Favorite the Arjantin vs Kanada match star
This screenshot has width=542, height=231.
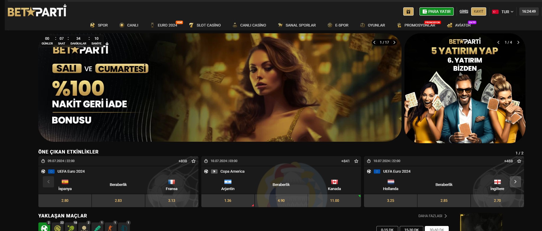tap(356, 161)
